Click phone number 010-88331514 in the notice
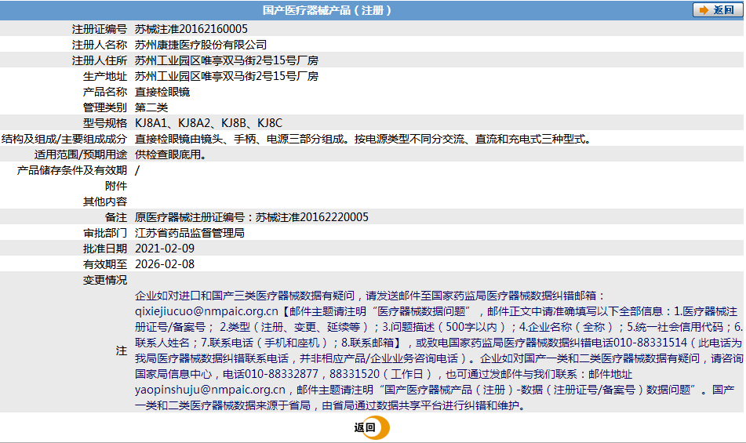This screenshot has width=746, height=443. (x=650, y=343)
